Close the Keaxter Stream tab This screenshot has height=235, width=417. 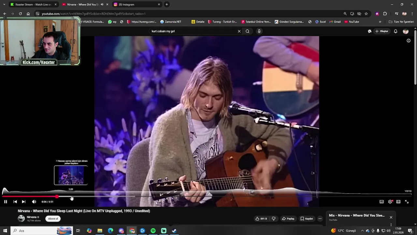point(55,5)
